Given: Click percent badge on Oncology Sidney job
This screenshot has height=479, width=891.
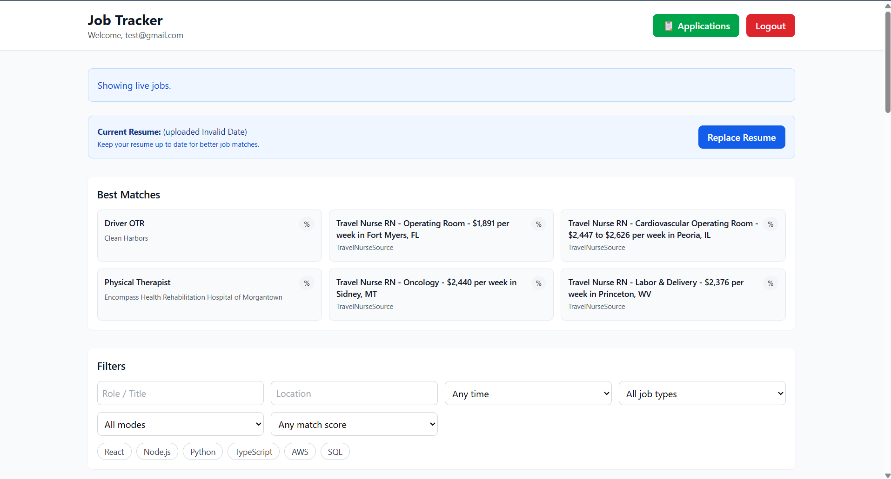Looking at the screenshot, I should (x=538, y=283).
